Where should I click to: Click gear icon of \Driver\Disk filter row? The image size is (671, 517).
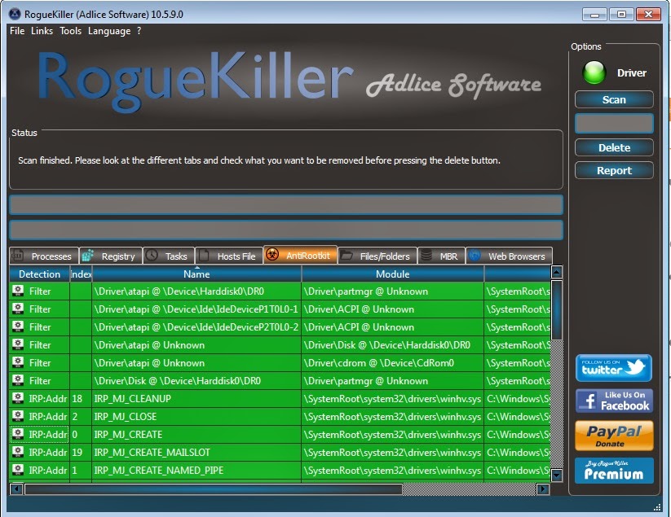pyautogui.click(x=18, y=380)
